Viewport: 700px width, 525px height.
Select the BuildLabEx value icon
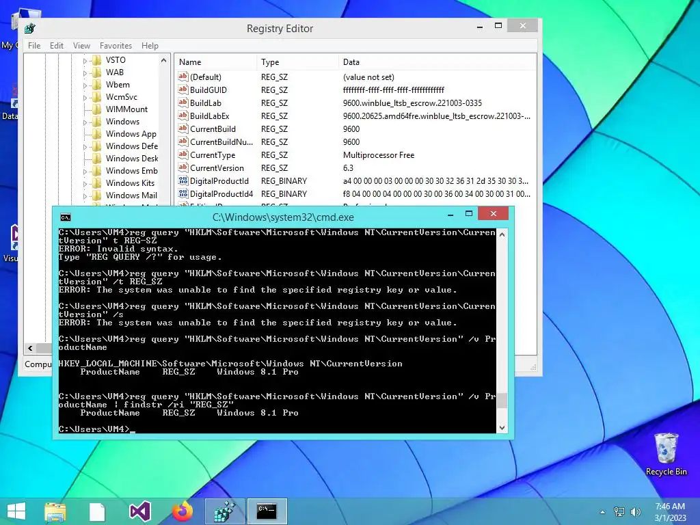(183, 116)
